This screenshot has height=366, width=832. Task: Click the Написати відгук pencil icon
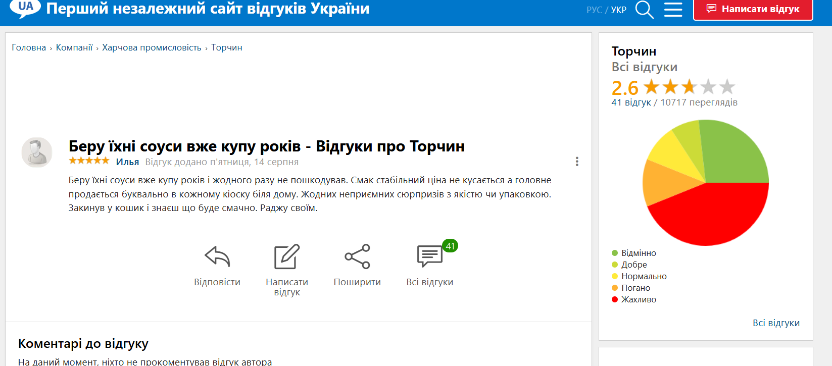(x=287, y=256)
